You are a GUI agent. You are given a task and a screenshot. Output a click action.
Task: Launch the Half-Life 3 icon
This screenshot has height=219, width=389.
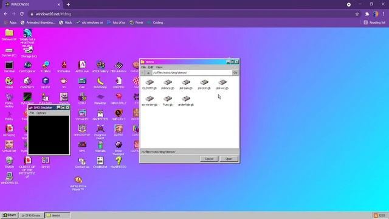(x=119, y=115)
